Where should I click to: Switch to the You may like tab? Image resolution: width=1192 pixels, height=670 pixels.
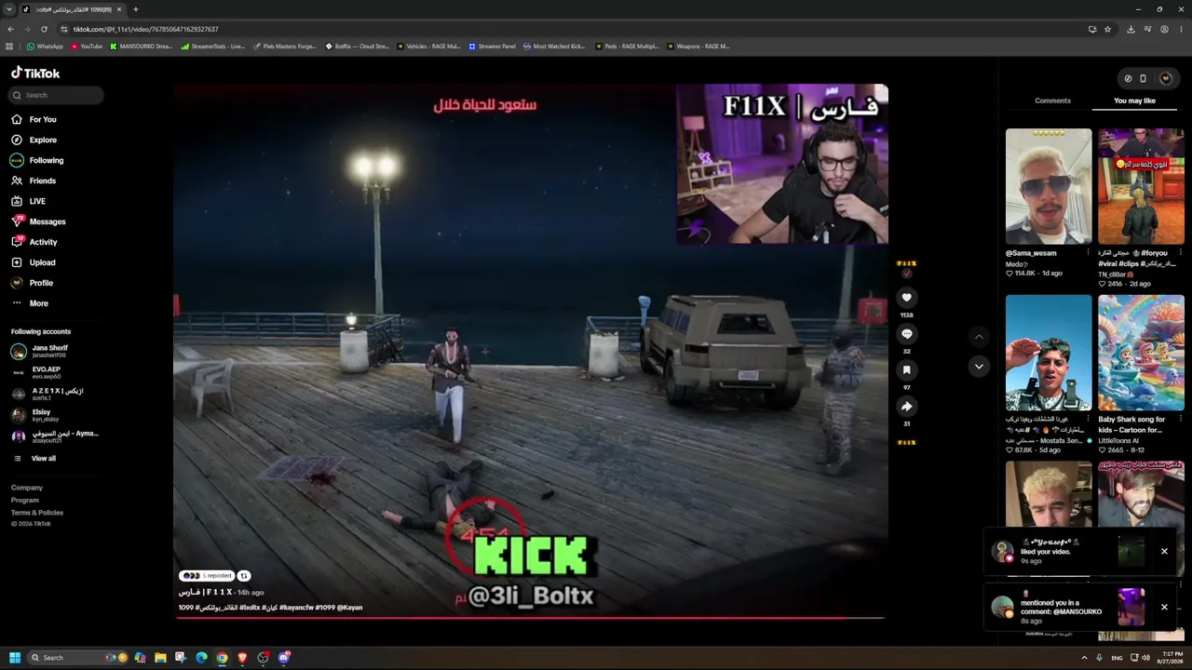[x=1134, y=100]
